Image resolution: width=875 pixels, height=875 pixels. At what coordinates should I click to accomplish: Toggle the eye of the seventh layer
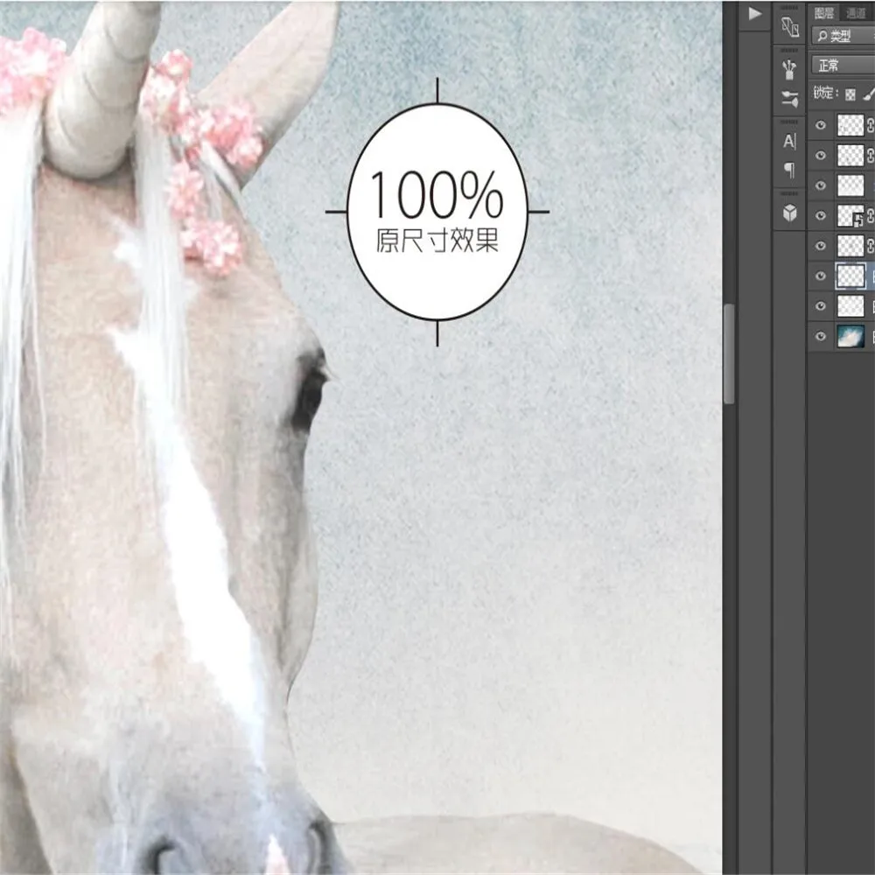pyautogui.click(x=821, y=305)
